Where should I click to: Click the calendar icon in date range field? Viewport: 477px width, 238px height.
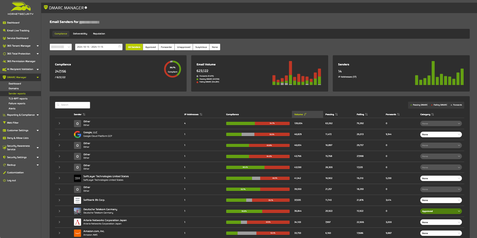120,47
